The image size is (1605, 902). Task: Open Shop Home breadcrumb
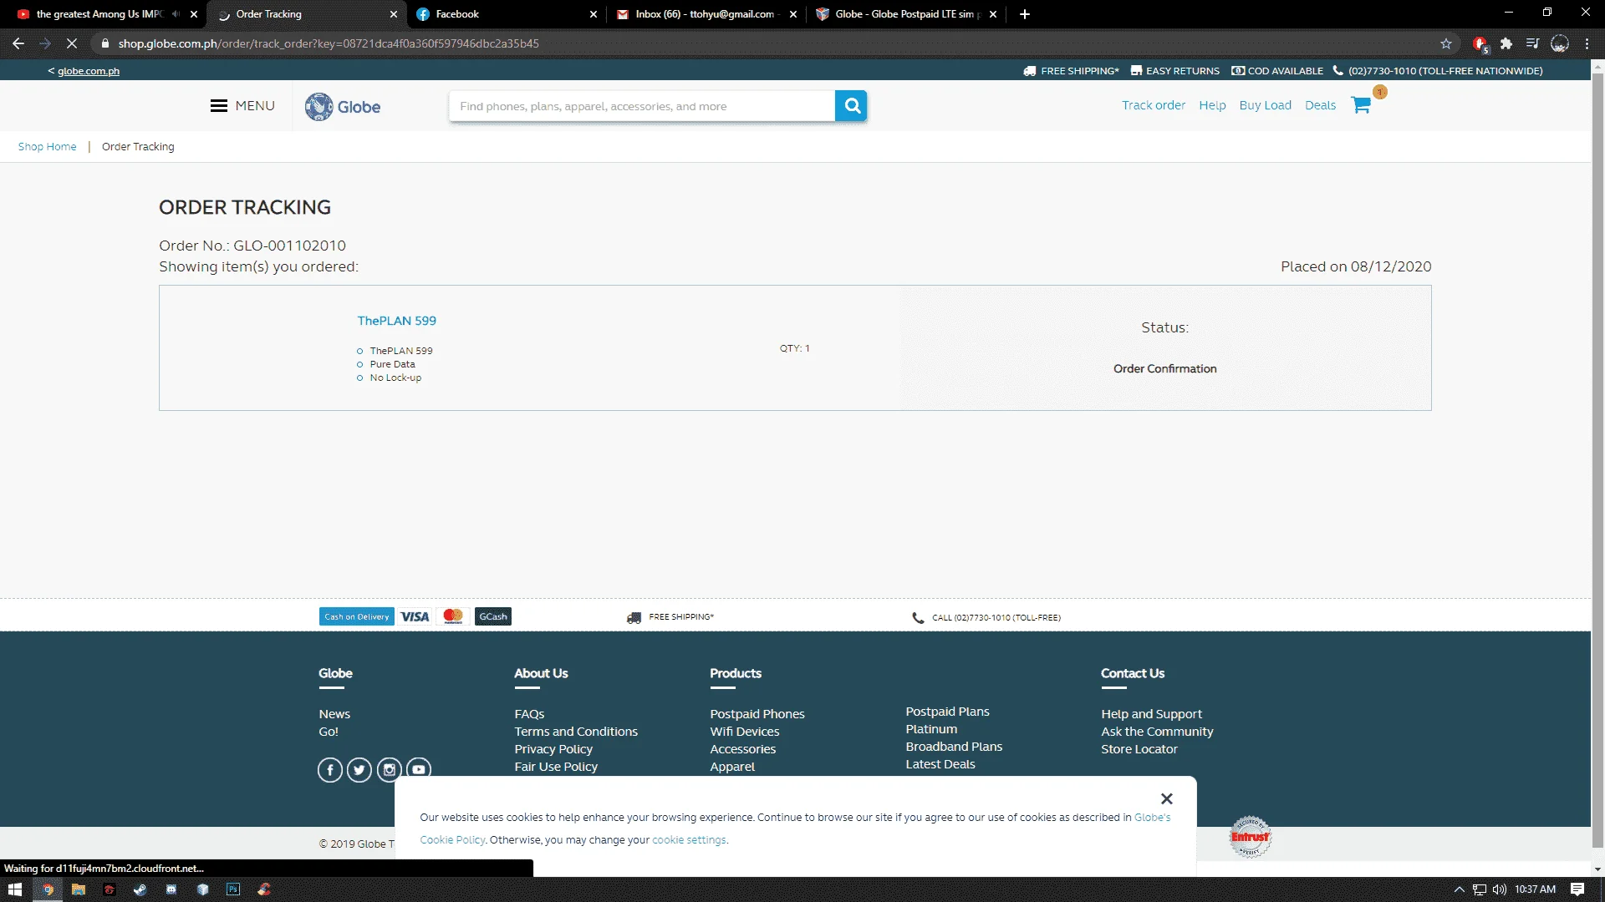47,146
